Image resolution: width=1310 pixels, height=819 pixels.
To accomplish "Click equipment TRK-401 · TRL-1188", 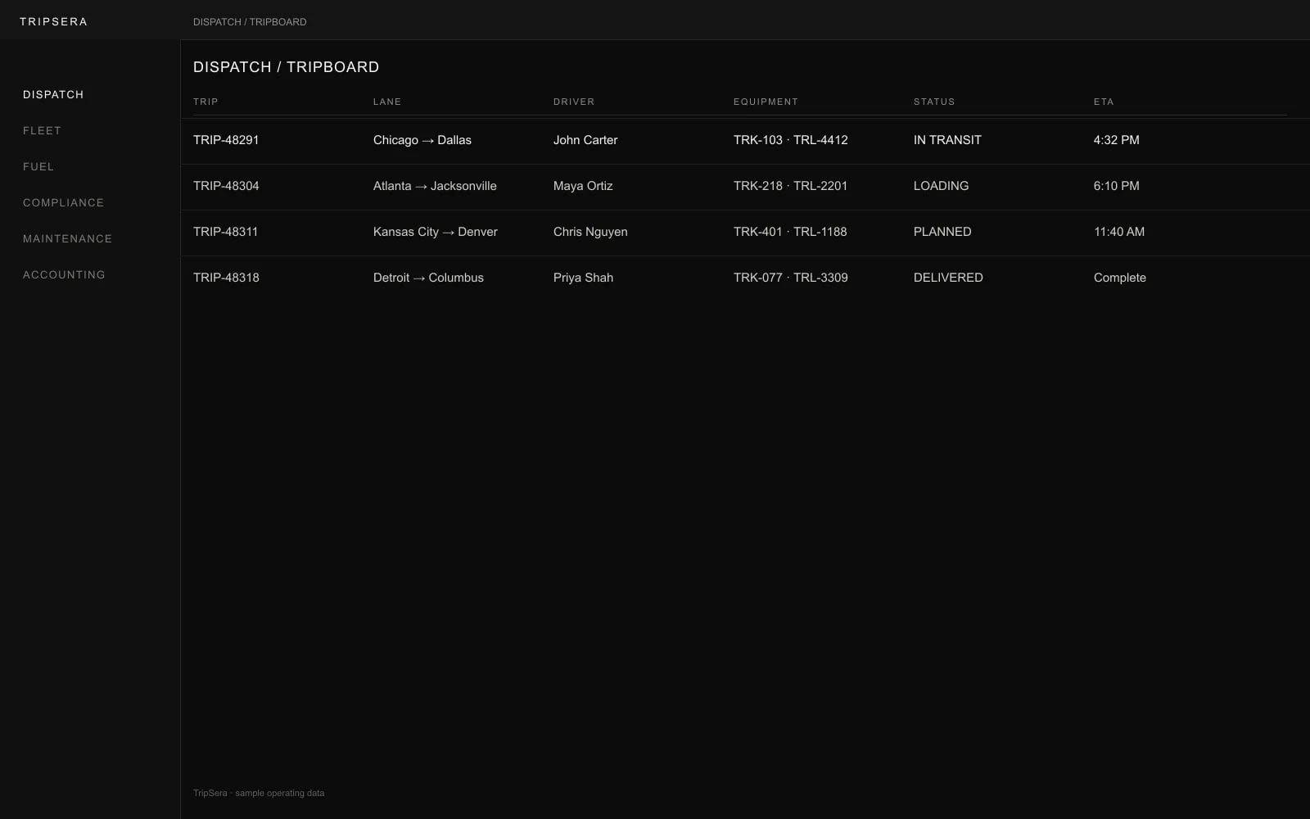I will (790, 232).
